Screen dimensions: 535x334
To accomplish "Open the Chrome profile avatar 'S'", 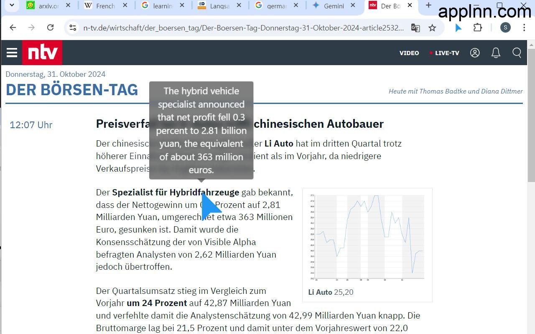I will click(505, 28).
